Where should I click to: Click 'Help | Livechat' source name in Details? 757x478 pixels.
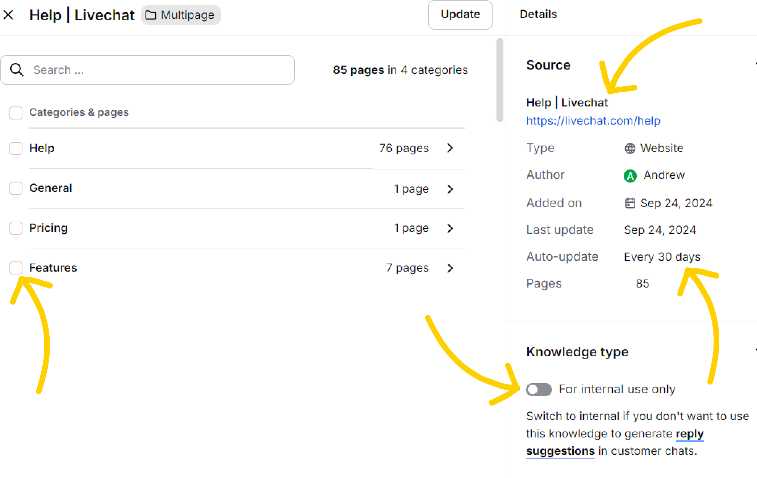coord(567,102)
